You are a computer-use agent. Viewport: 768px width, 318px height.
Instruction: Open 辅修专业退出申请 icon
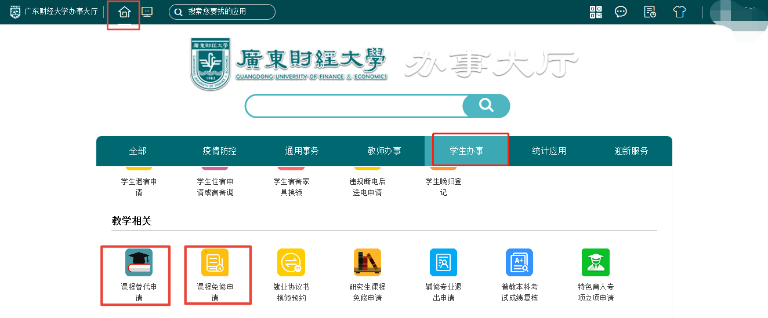click(x=443, y=262)
